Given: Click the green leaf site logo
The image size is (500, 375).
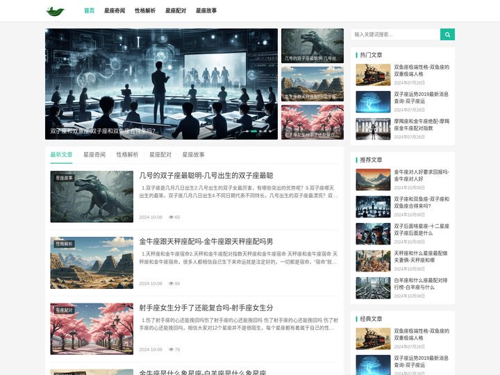Looking at the screenshot, I should [56, 11].
